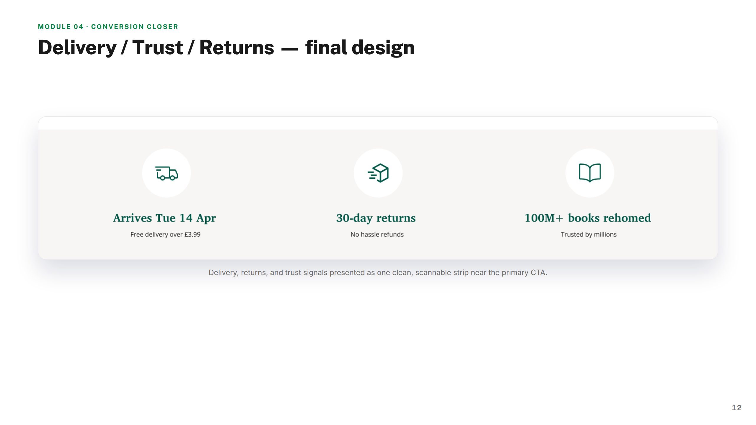
Task: Click the open book icon
Action: coord(590,173)
